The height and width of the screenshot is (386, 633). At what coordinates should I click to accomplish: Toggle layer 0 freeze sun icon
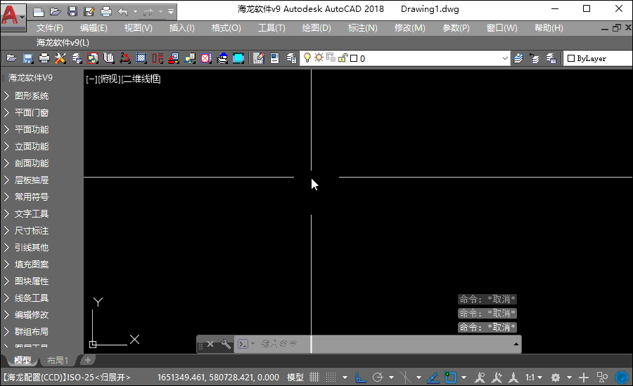pyautogui.click(x=319, y=58)
